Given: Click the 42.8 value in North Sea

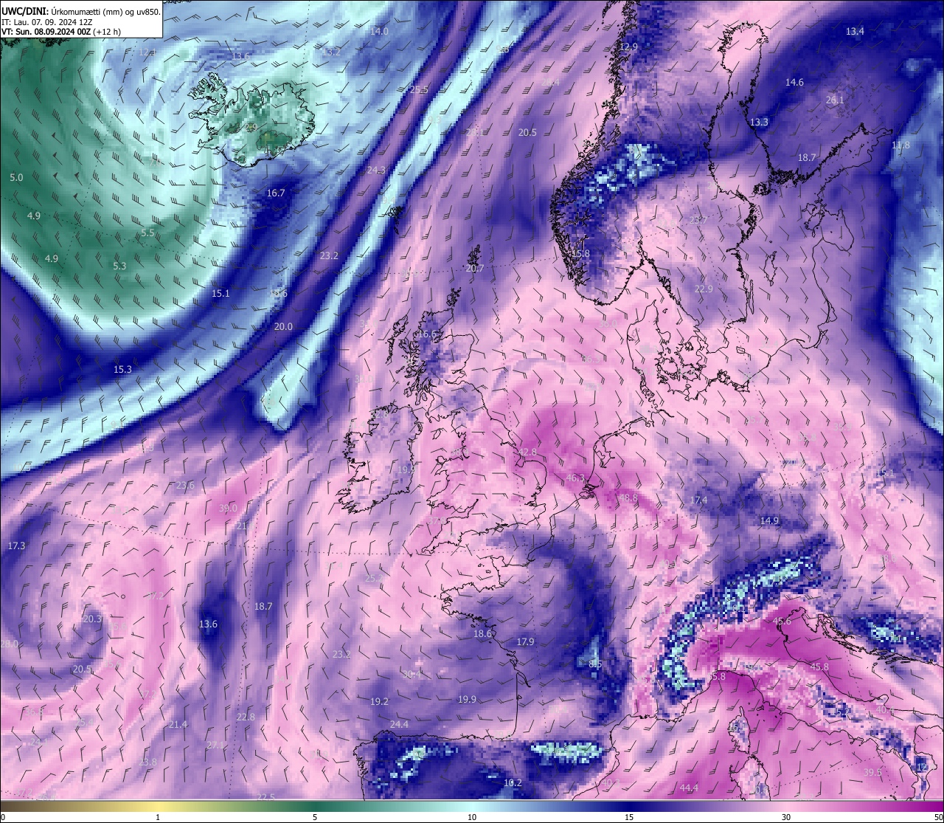Looking at the screenshot, I should click(x=528, y=452).
